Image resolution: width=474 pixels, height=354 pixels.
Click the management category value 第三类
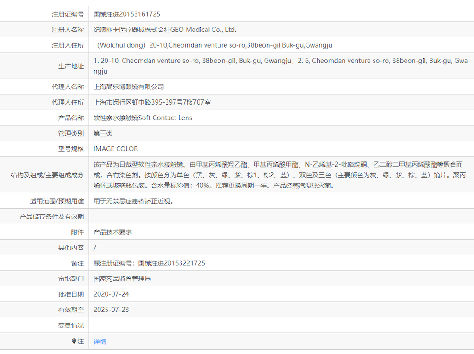point(103,133)
